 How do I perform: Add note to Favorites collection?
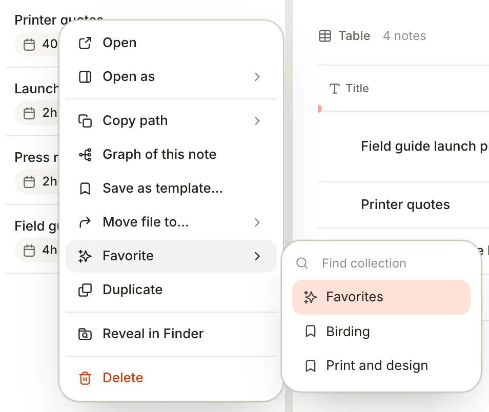click(x=381, y=297)
